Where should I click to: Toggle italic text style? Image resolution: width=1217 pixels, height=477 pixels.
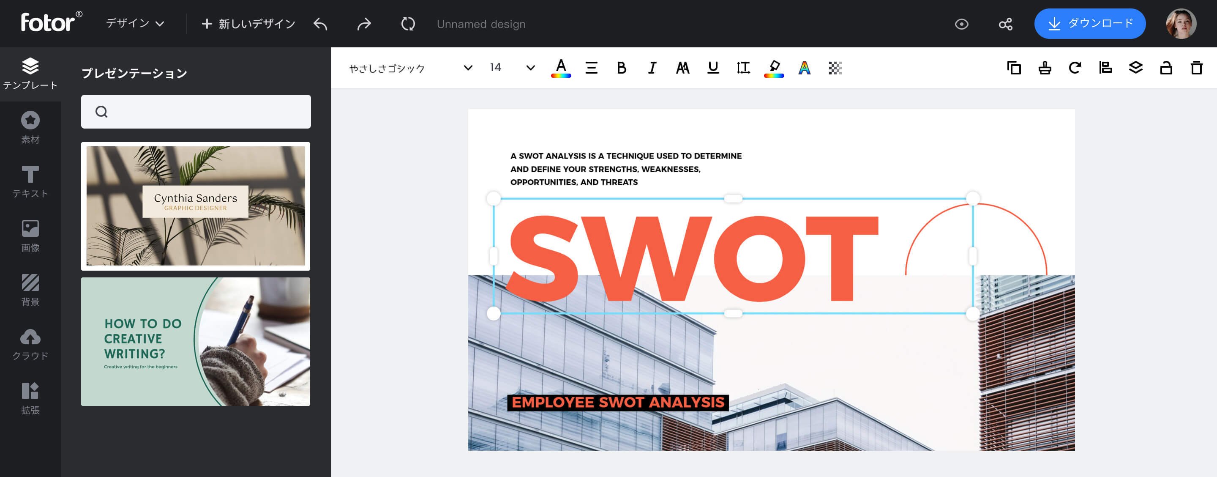coord(652,68)
